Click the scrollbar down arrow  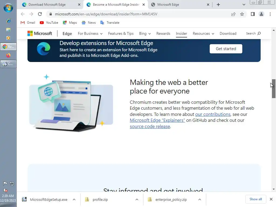pyautogui.click(x=274, y=189)
